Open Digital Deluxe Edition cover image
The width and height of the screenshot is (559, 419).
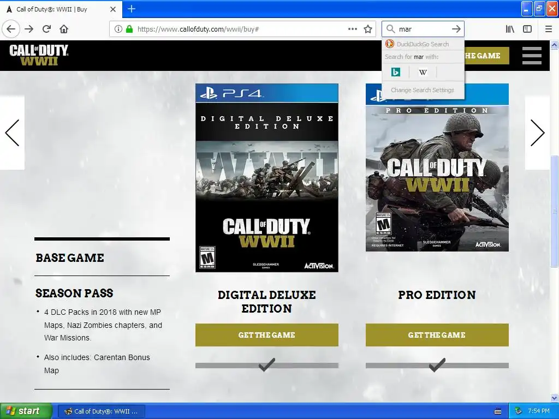[x=266, y=178]
